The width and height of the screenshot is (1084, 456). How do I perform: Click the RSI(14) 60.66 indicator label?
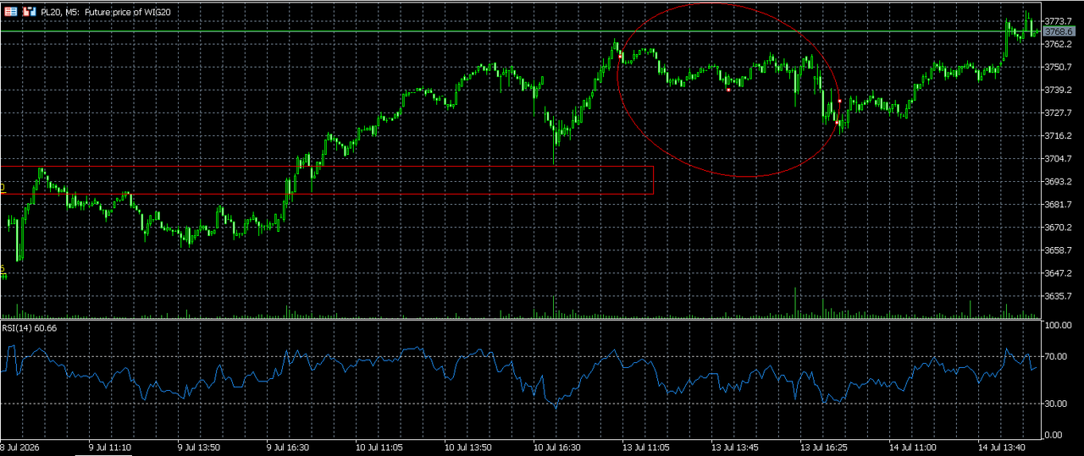point(30,327)
